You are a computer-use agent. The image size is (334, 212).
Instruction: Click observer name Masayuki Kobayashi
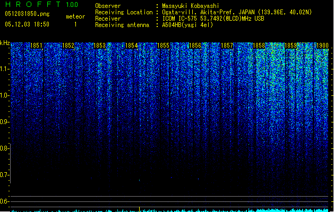191,6
